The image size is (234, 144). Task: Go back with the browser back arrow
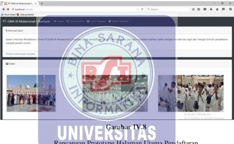4,9
